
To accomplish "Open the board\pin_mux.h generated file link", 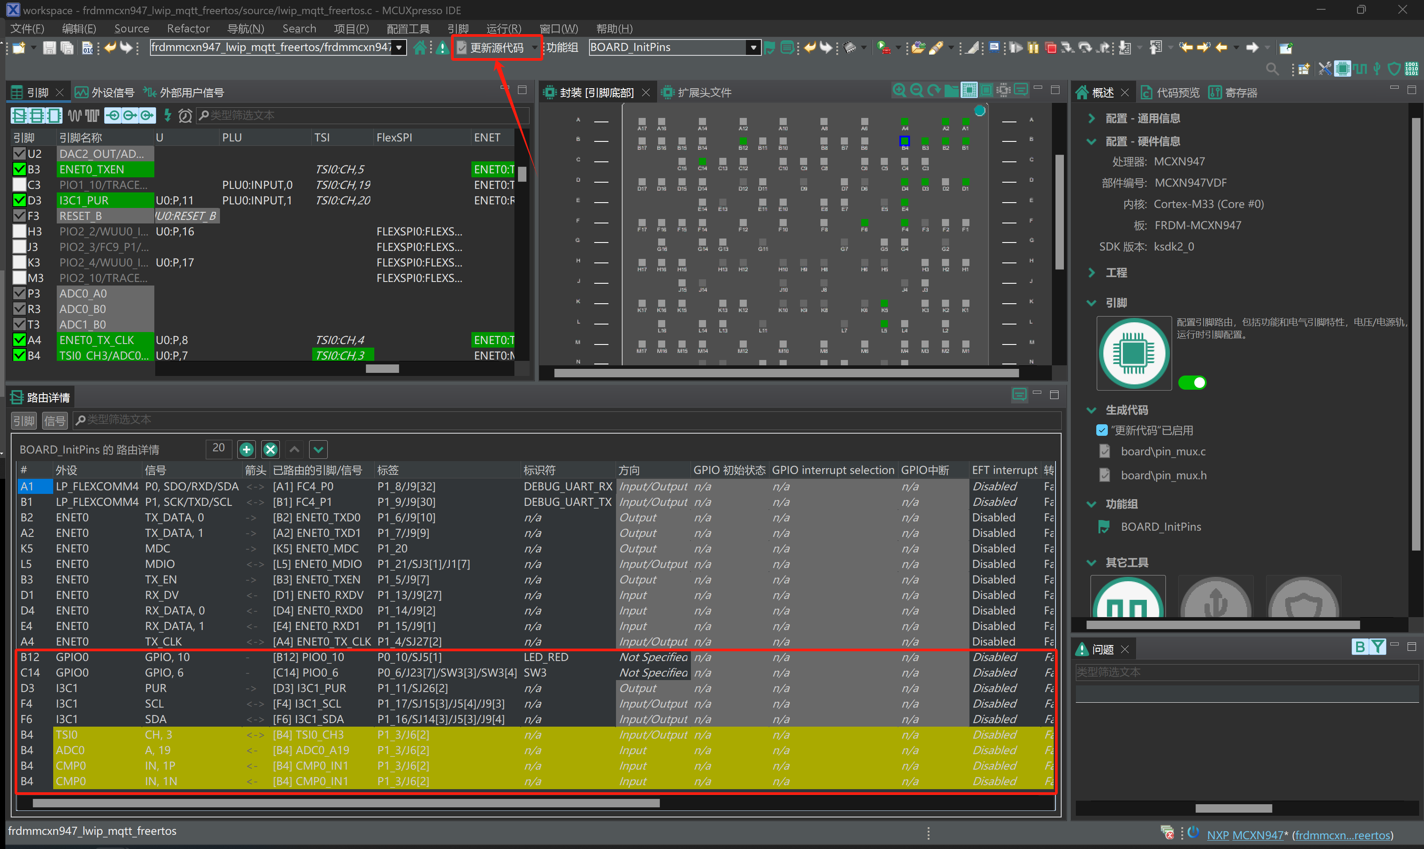I will point(1163,475).
